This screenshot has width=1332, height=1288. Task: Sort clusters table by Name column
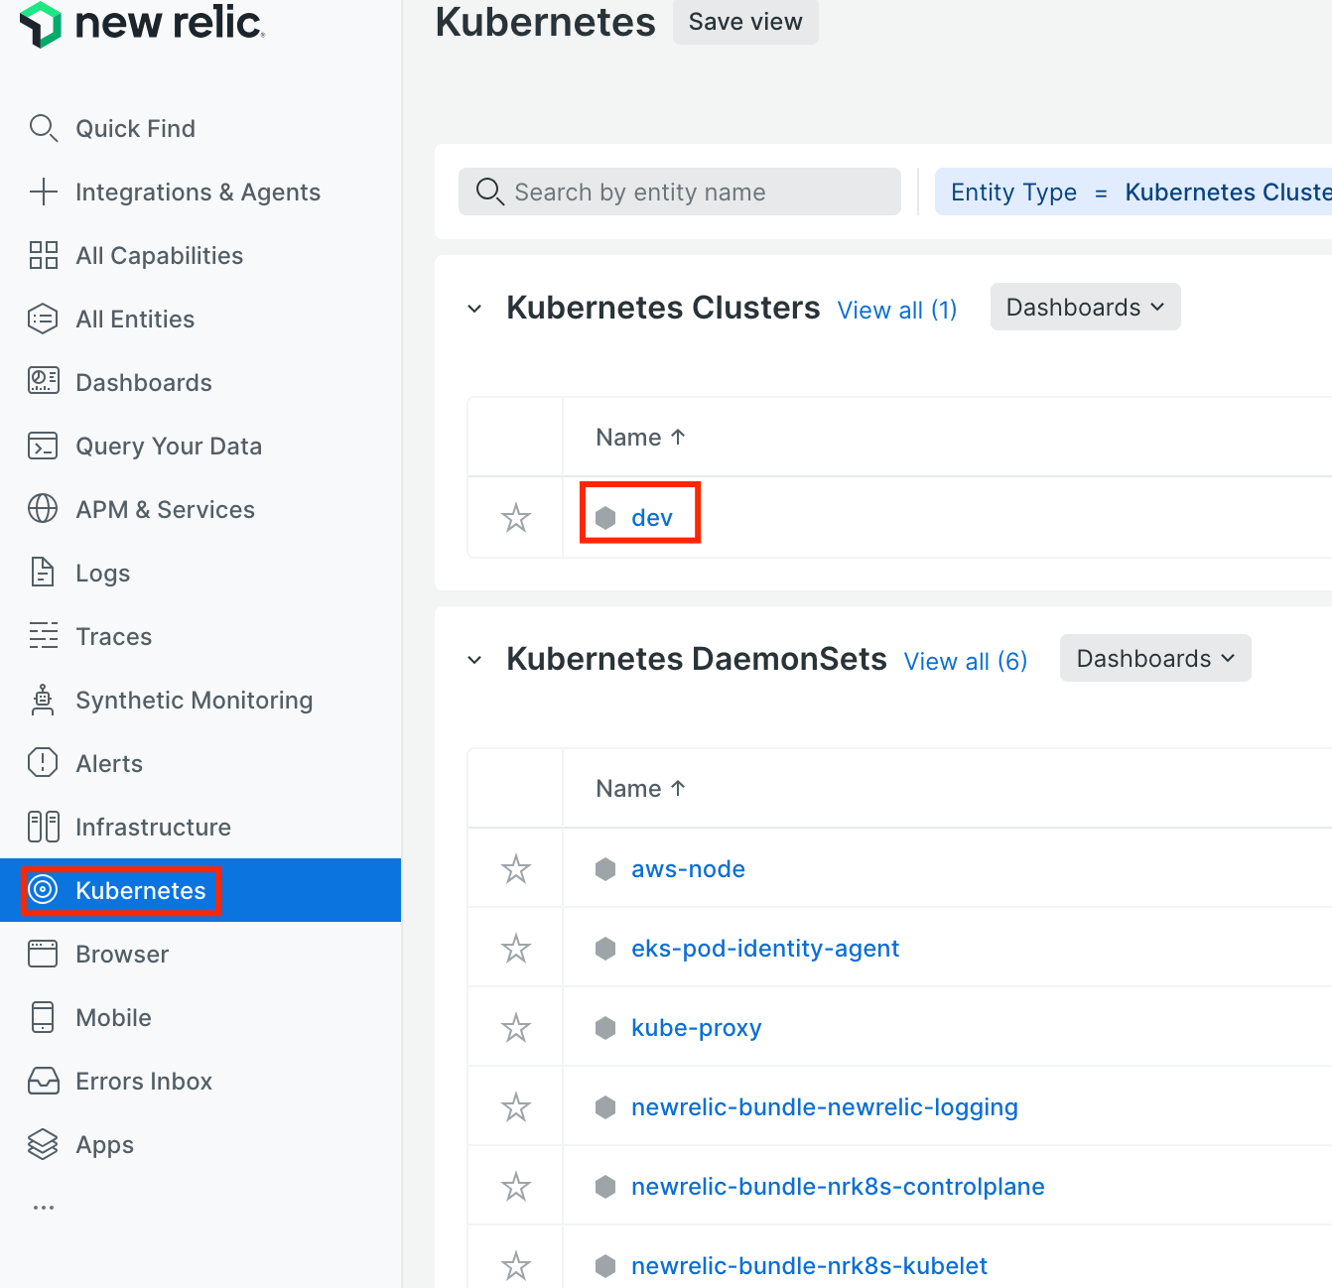click(x=641, y=438)
